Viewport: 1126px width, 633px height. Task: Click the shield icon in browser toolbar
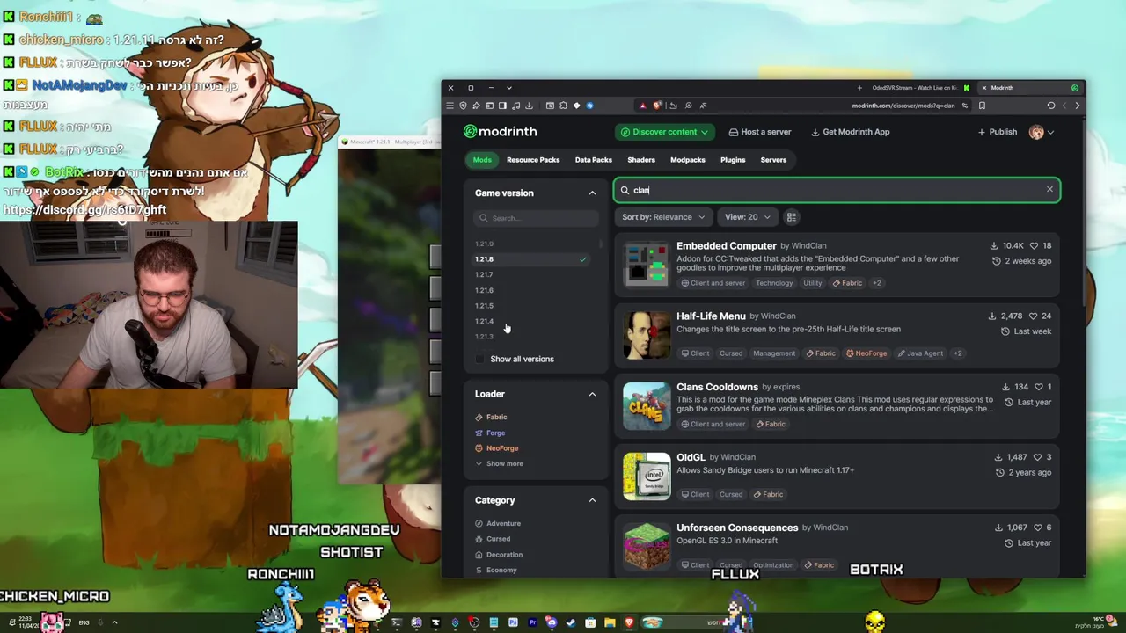point(463,105)
